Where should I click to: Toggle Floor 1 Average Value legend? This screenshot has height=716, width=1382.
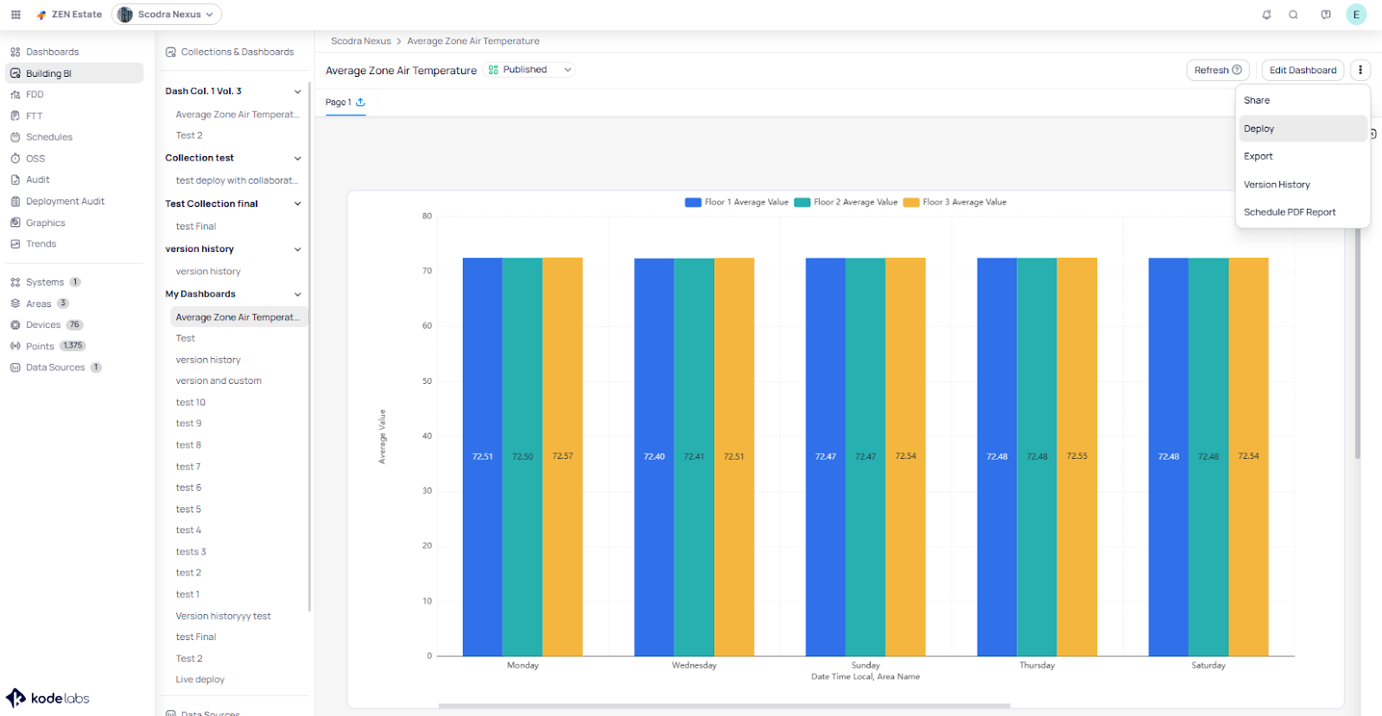[x=736, y=203]
